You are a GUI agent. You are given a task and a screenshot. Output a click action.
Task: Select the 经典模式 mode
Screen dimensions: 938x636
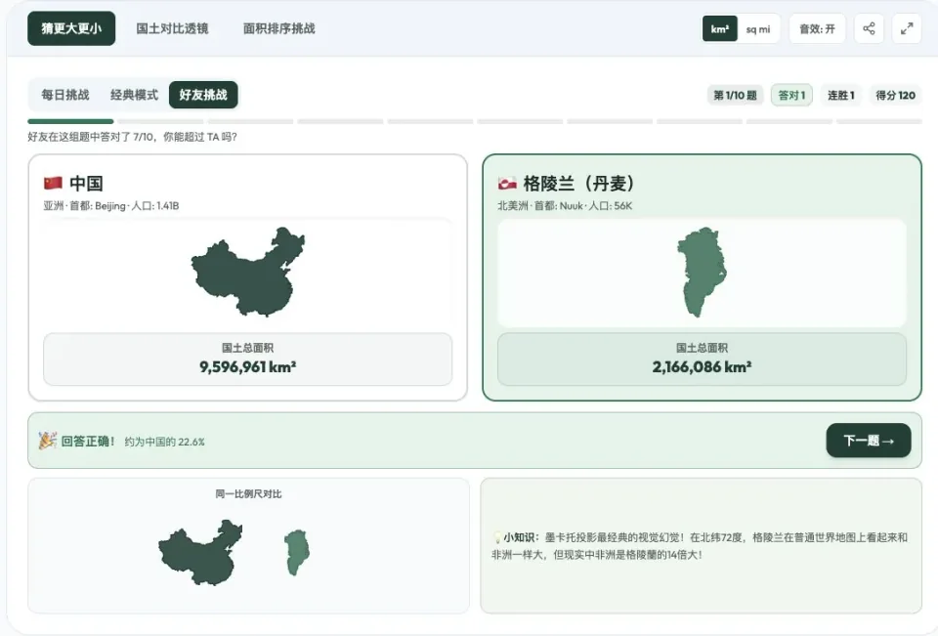(134, 95)
